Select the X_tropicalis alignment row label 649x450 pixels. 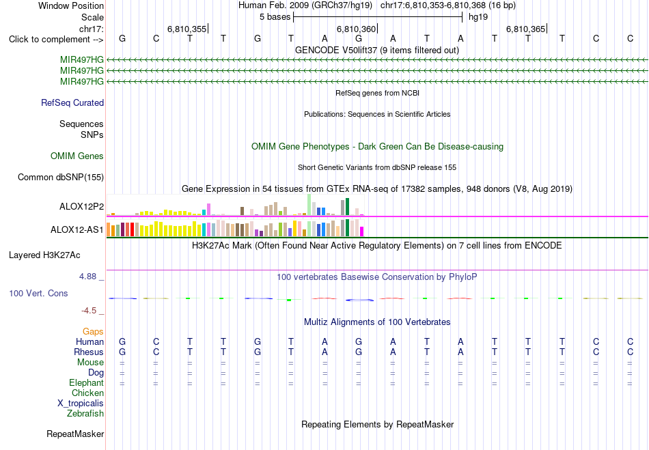click(81, 404)
